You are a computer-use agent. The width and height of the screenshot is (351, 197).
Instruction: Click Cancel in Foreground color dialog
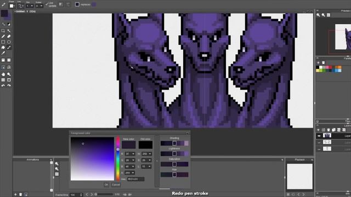(x=116, y=185)
